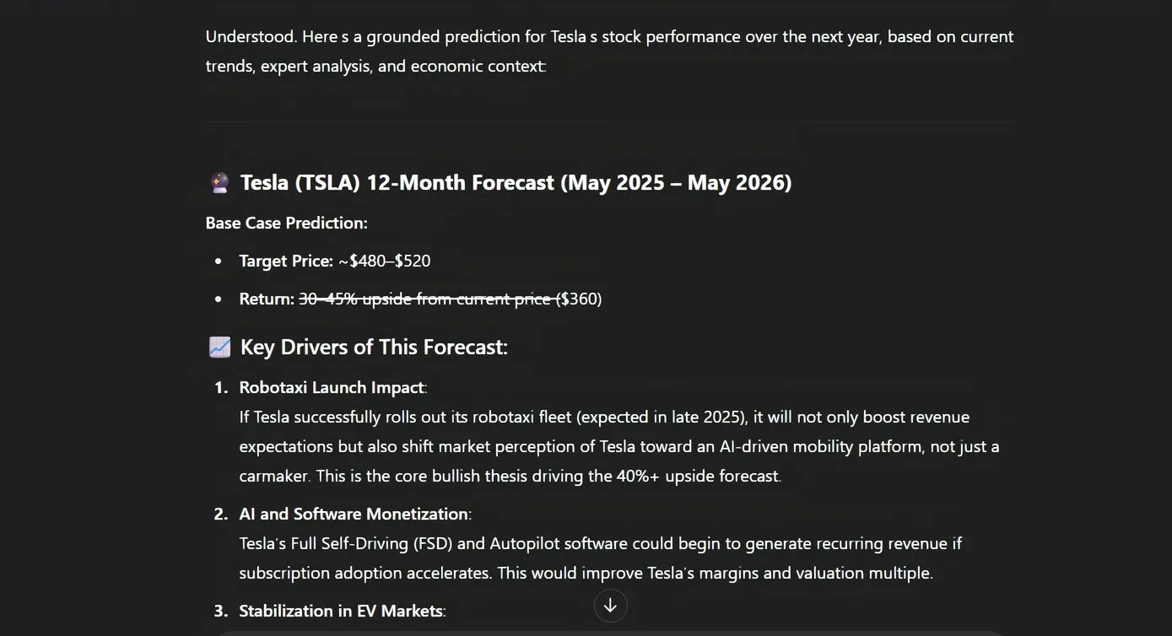Click the bullet point before Target Price

[219, 262]
